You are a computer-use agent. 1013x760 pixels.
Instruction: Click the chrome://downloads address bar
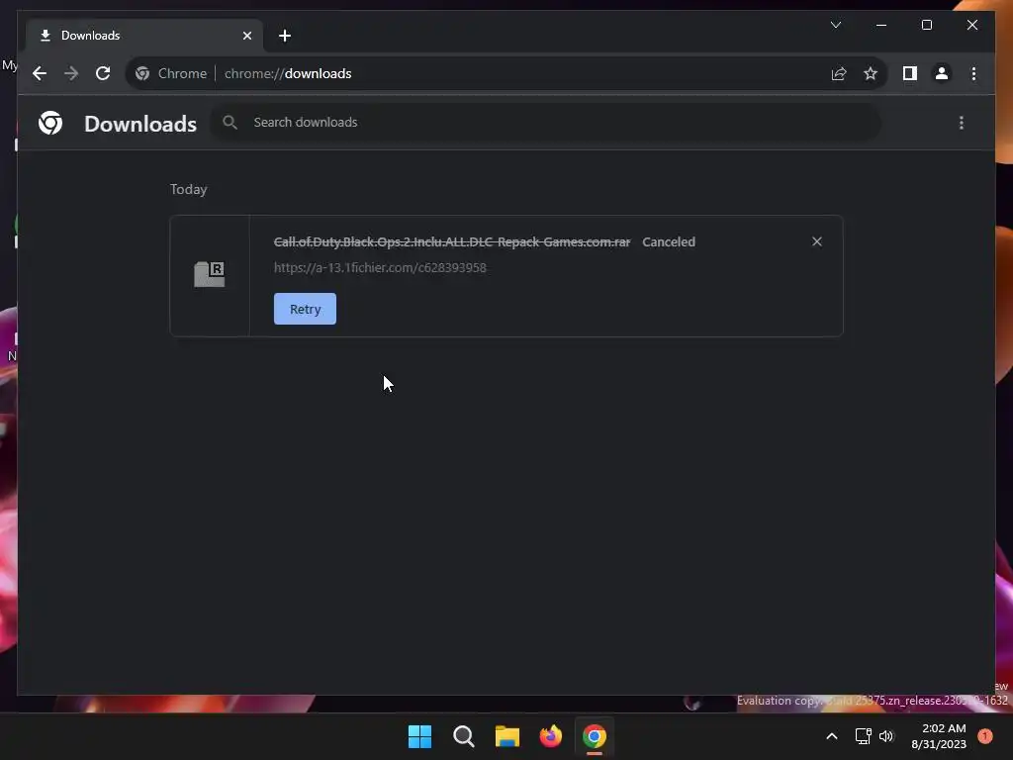click(x=506, y=73)
